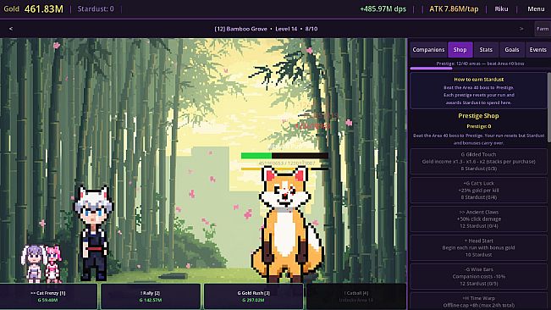The width and height of the screenshot is (551, 310).
Task: Tap the purple-haired companion sprite
Action: pyautogui.click(x=33, y=264)
